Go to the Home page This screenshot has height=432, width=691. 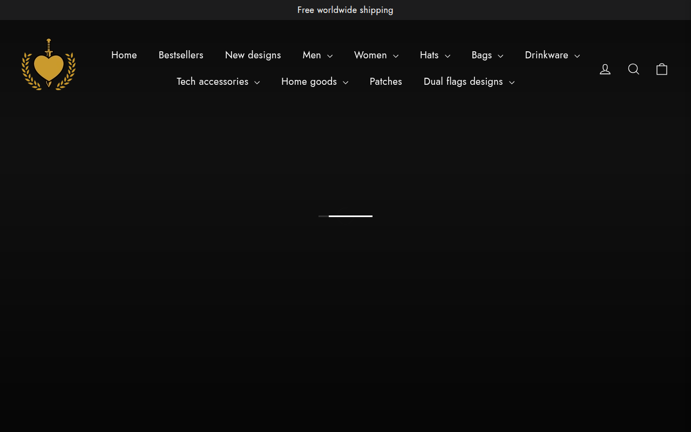(x=124, y=55)
